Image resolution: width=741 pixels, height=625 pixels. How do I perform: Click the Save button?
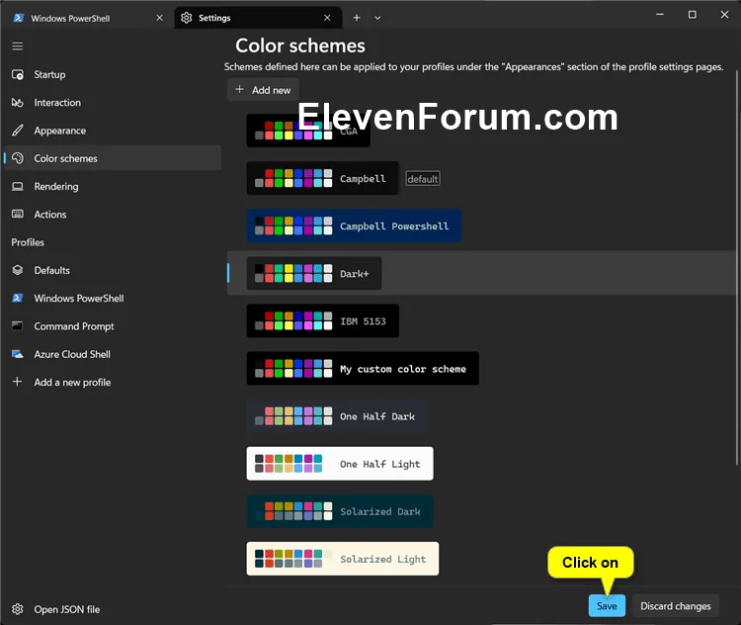pos(607,605)
